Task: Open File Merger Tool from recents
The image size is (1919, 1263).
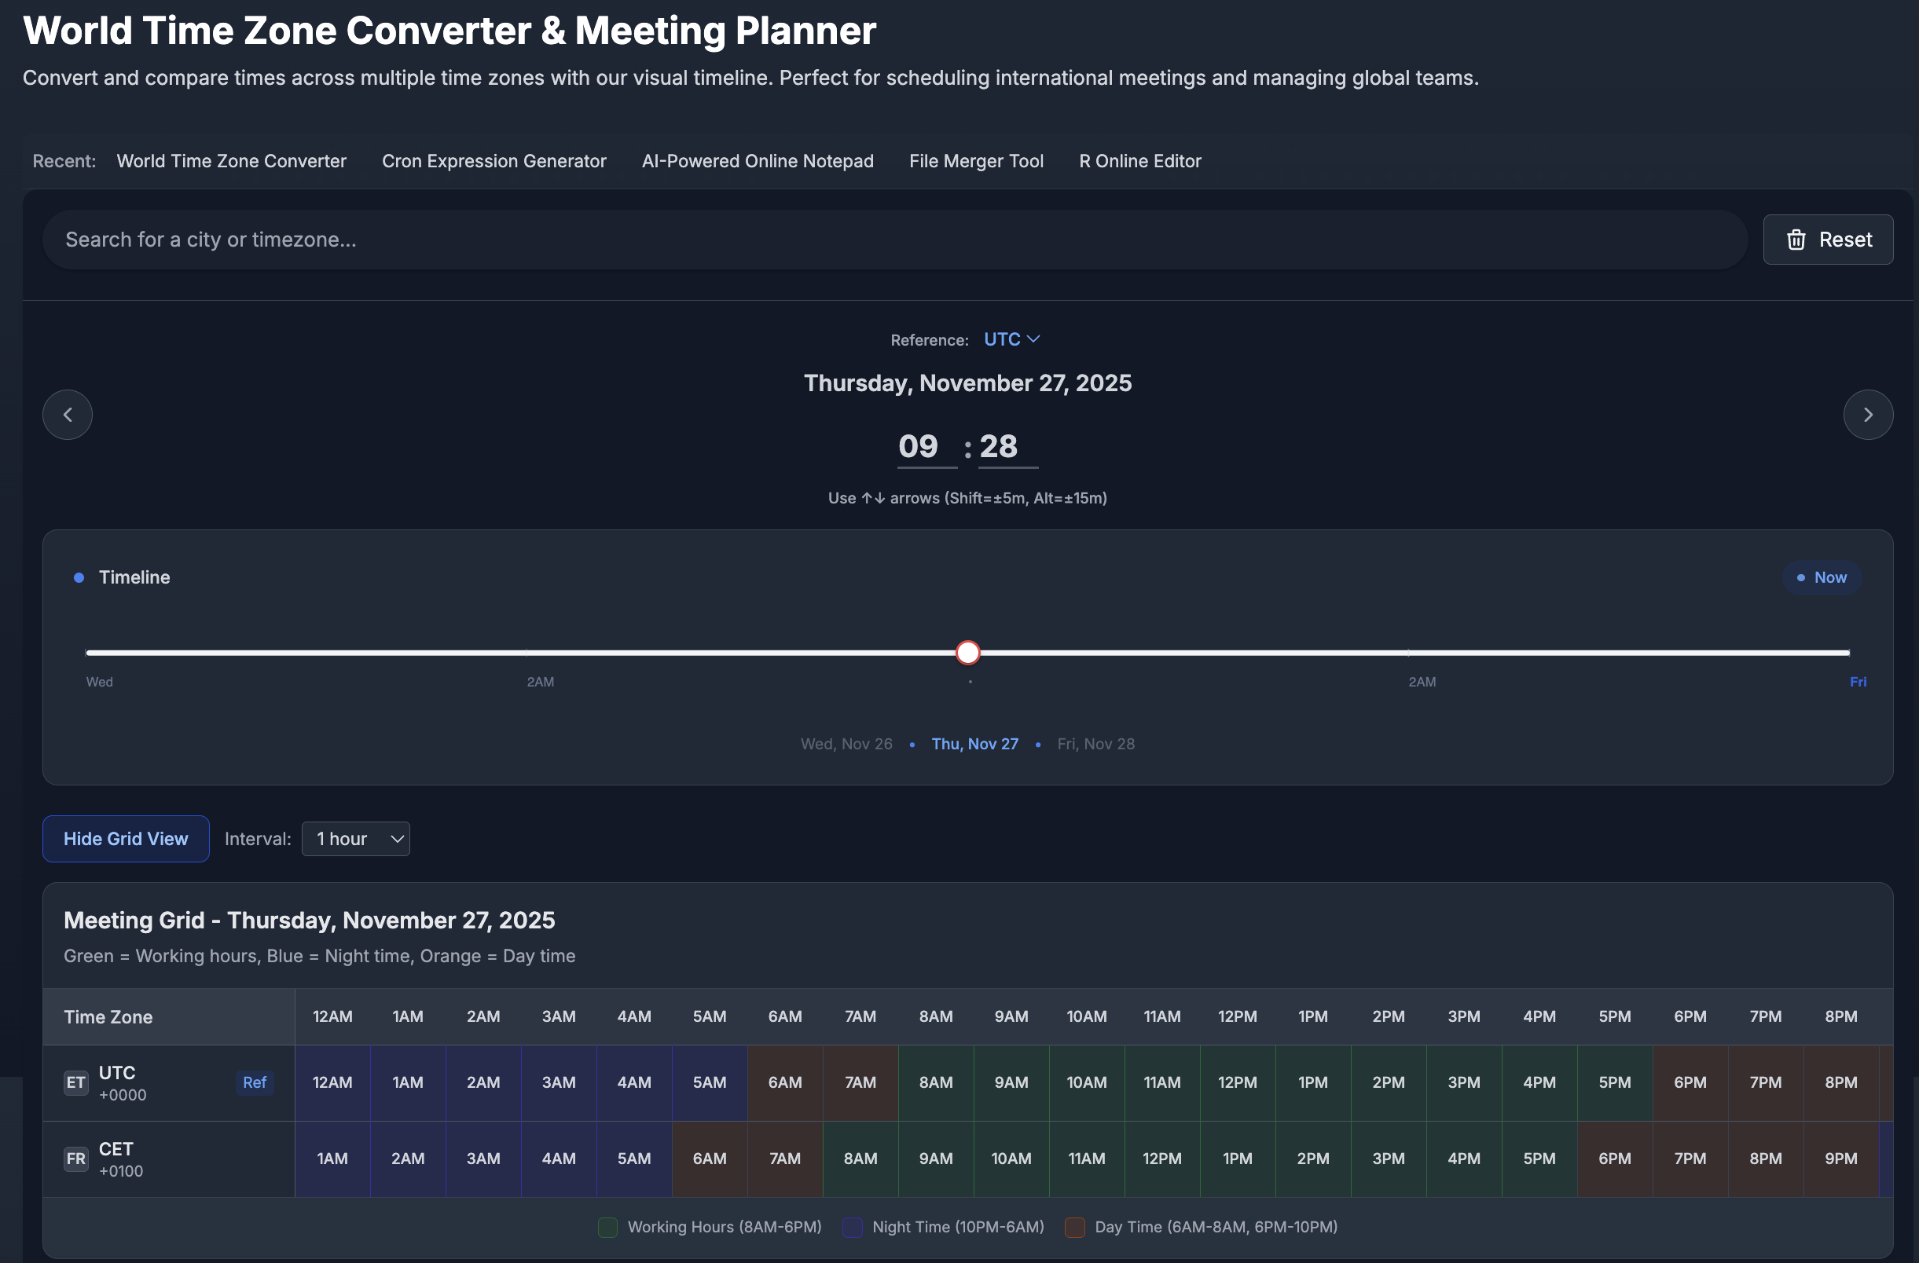Action: pyautogui.click(x=976, y=161)
